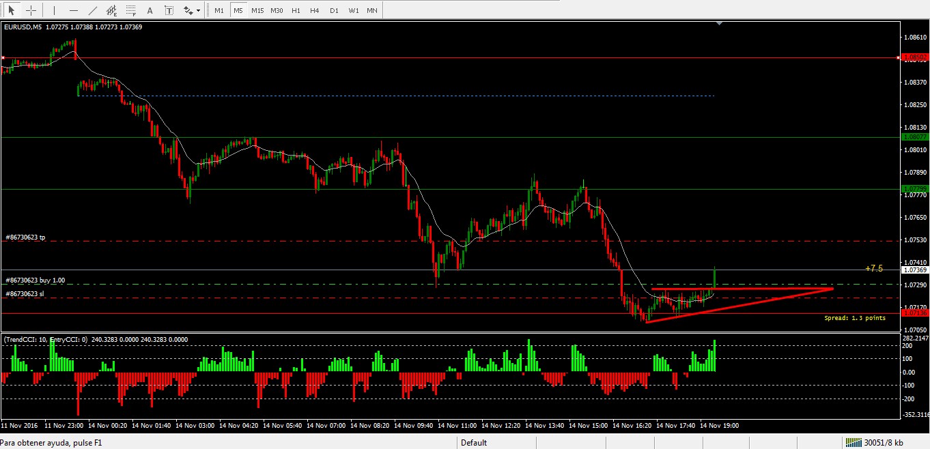Click the 11 Nov 2016 date label
The image size is (930, 449).
(18, 425)
